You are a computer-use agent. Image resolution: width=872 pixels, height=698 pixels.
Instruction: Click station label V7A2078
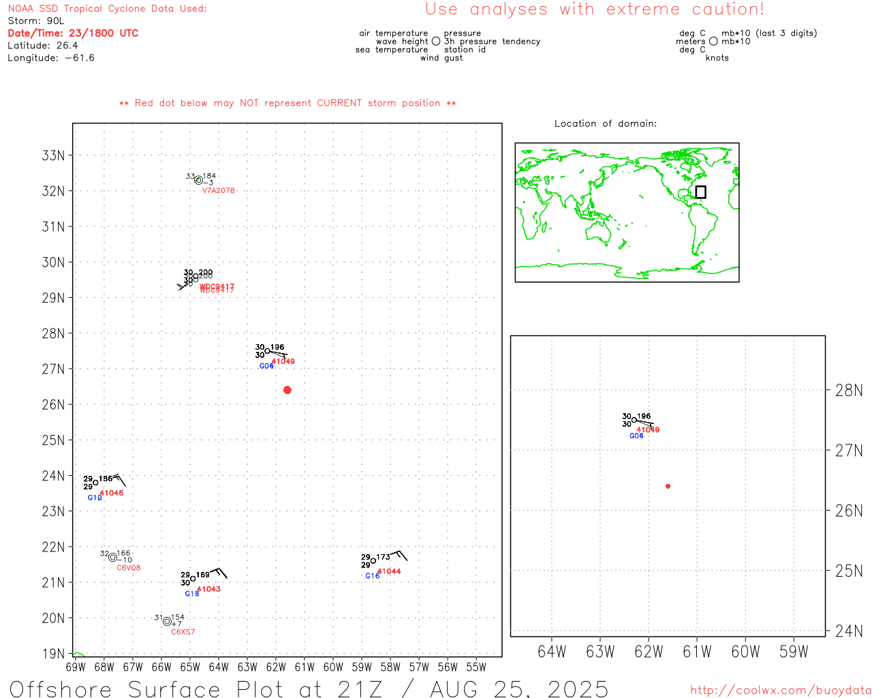point(219,191)
